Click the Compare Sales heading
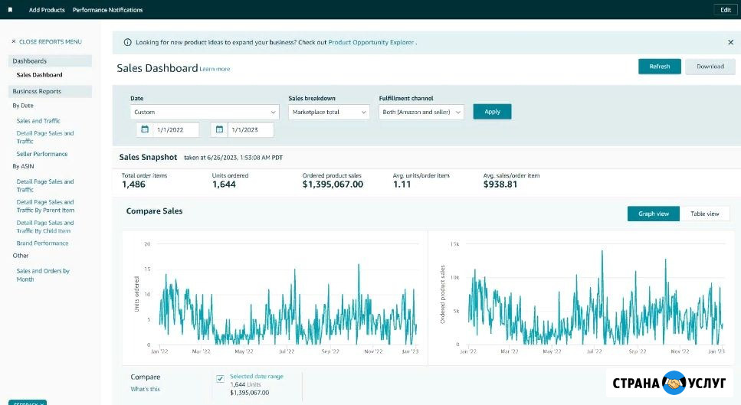 tap(154, 211)
